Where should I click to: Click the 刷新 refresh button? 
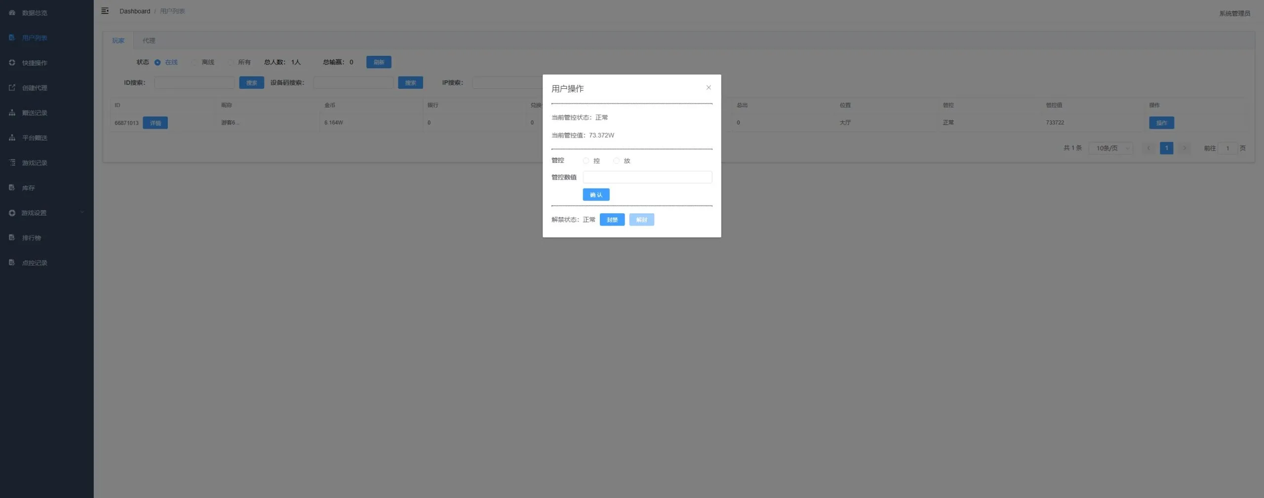tap(379, 62)
